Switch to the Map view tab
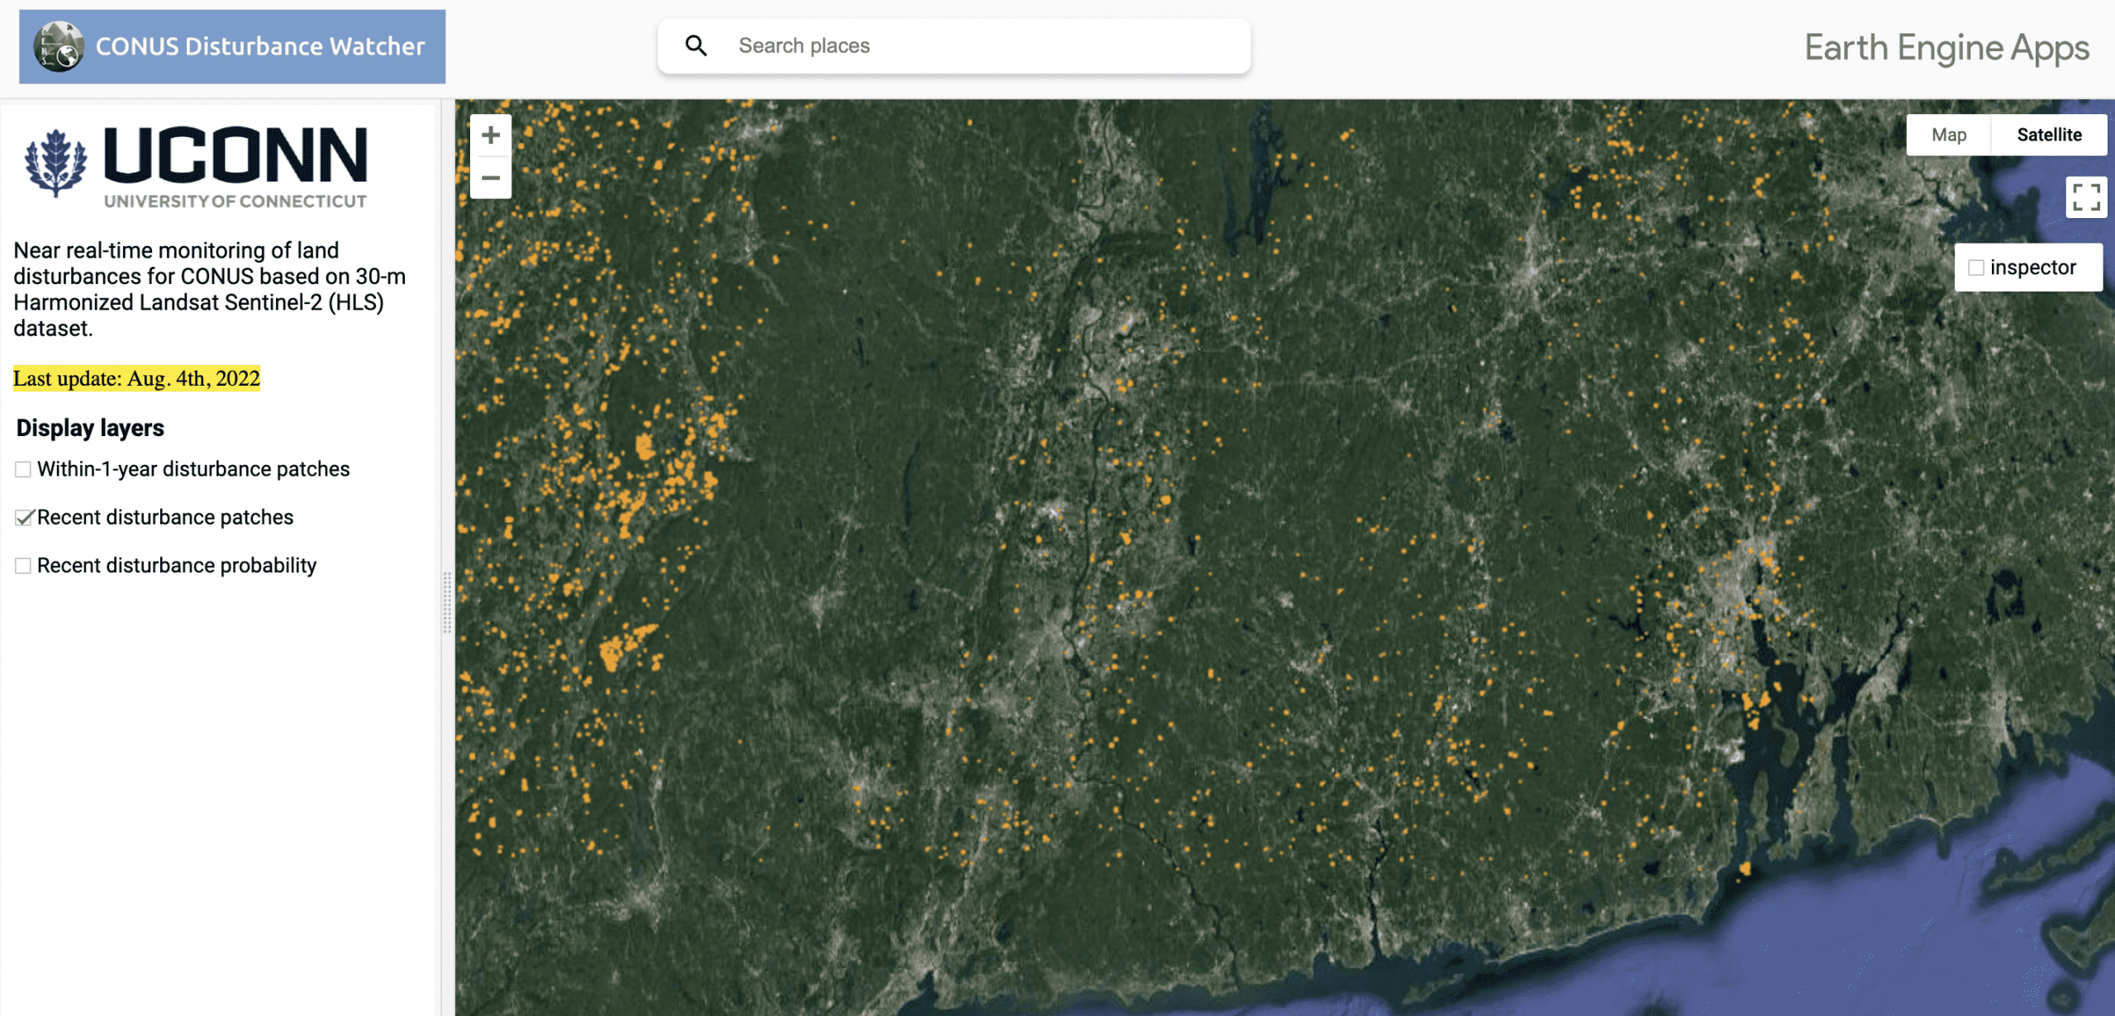This screenshot has height=1016, width=2115. 1948,134
